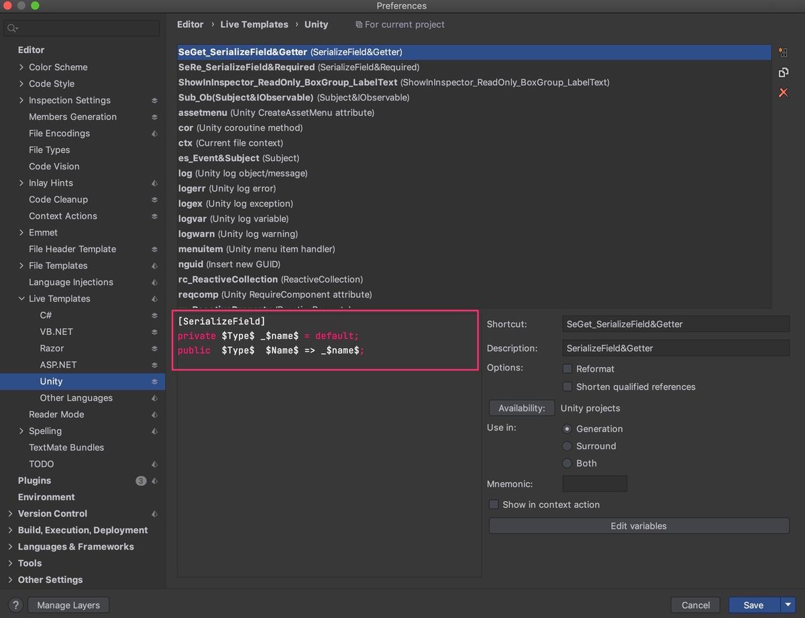Click layer icon next to VB.NET
Screen dimensions: 805x618
click(154, 332)
